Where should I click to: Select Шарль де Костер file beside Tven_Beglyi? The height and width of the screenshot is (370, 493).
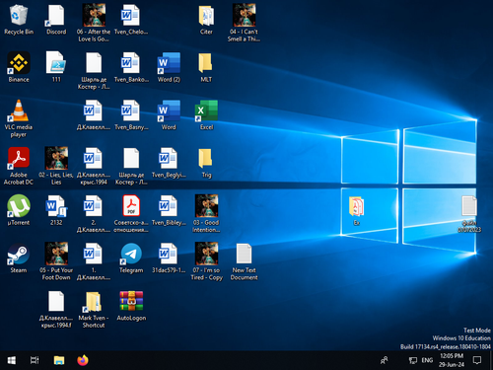tap(131, 158)
